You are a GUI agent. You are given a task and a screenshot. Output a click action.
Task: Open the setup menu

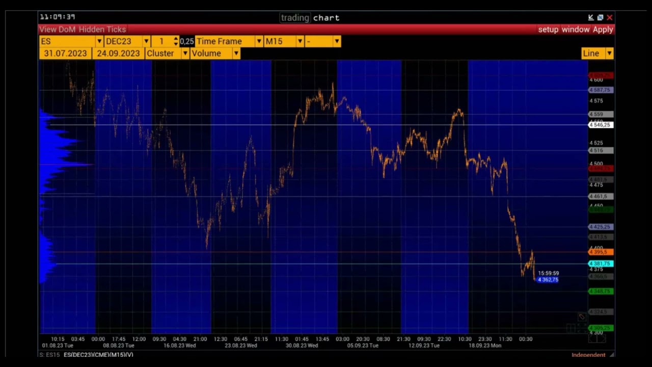pyautogui.click(x=548, y=30)
